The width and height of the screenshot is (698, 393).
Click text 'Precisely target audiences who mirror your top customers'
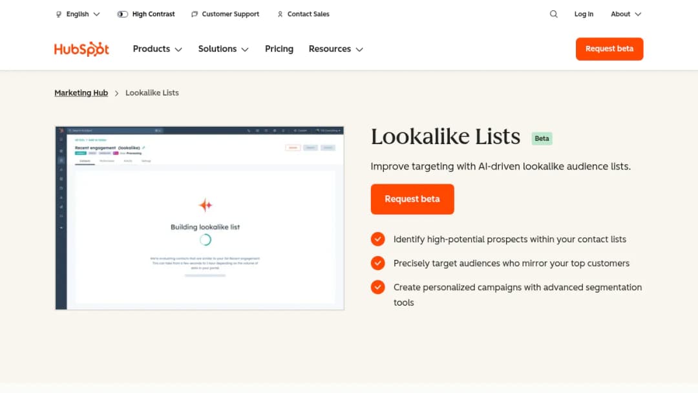(x=511, y=264)
